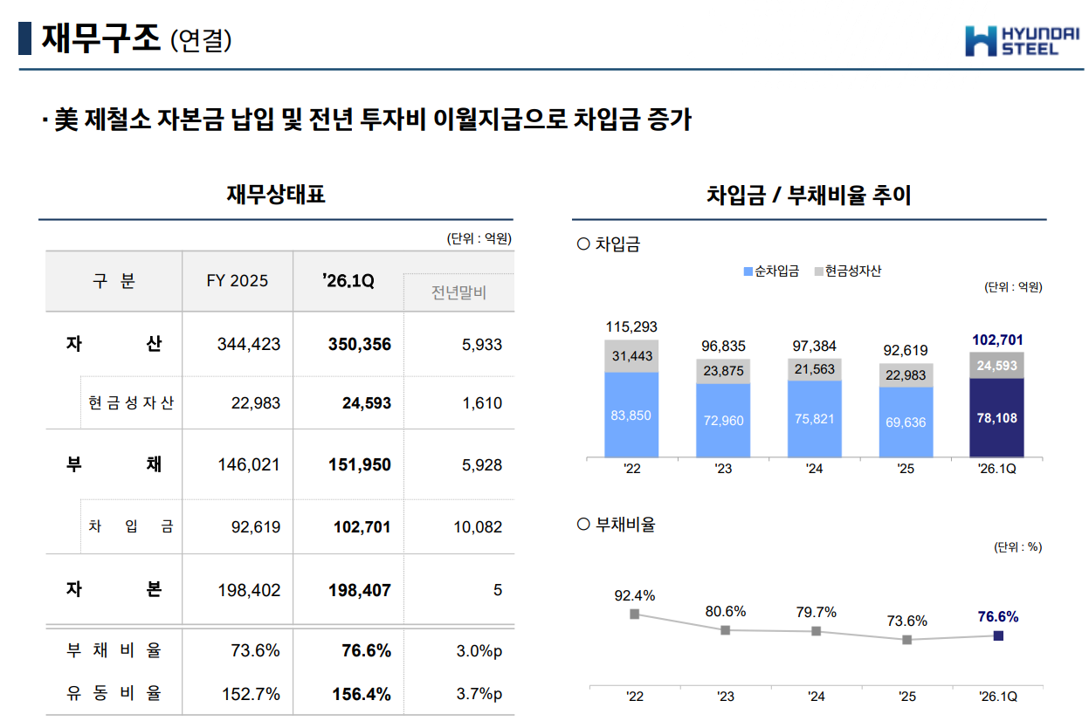
Task: Select the dark navy 78,108 bar segment
Action: coord(997,418)
